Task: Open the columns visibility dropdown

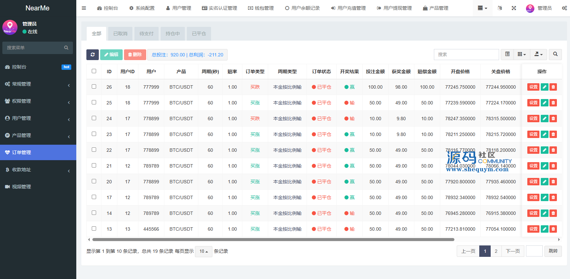Action: (522, 54)
